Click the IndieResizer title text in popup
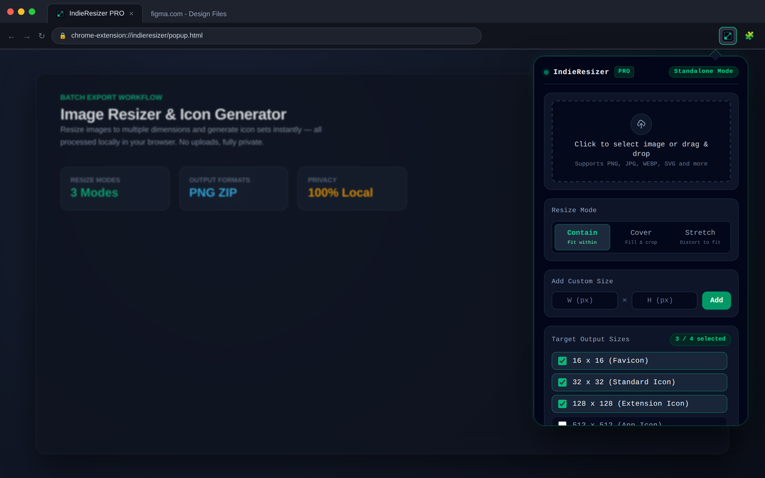 (581, 72)
